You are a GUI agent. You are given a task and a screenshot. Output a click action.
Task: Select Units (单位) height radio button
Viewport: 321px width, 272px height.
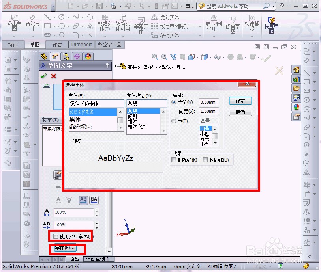[174, 102]
